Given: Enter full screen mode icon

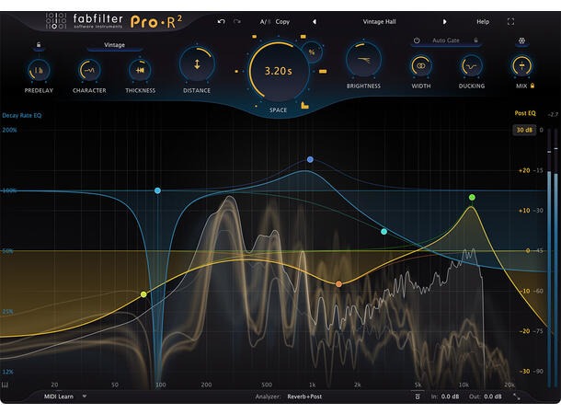Looking at the screenshot, I should click(x=510, y=22).
